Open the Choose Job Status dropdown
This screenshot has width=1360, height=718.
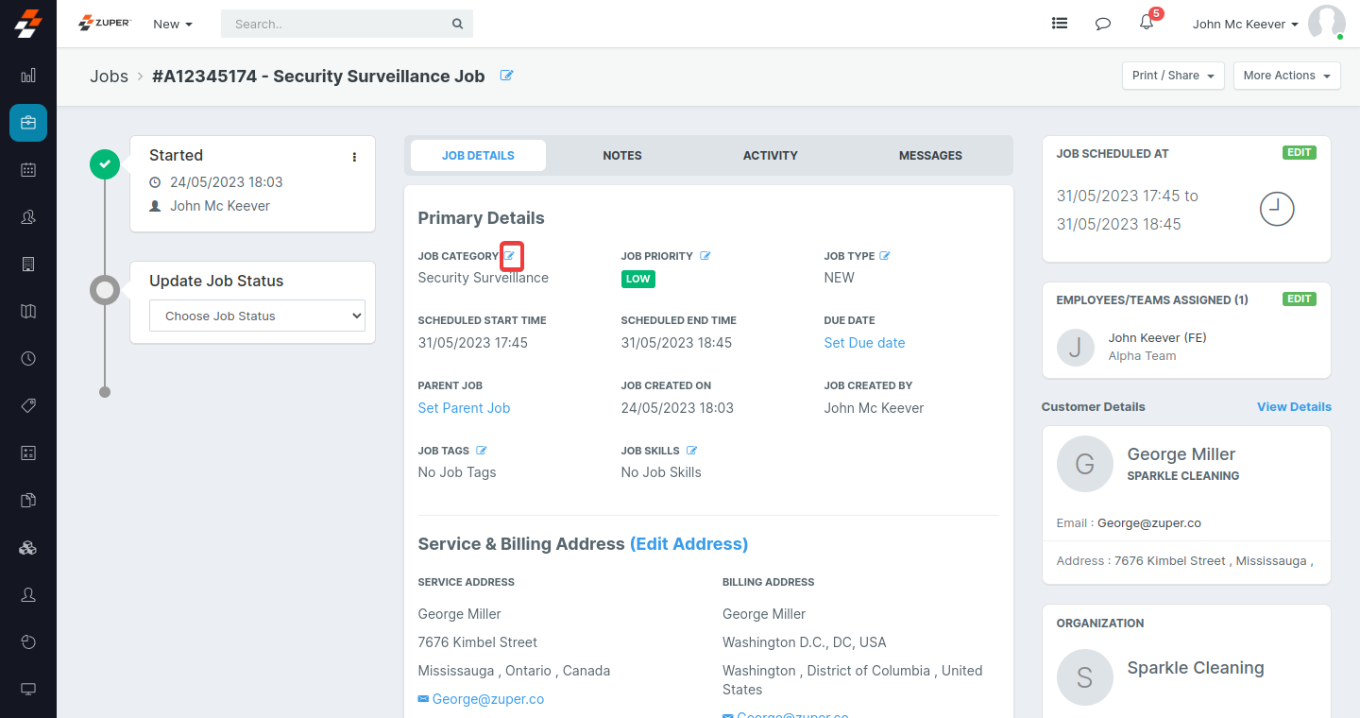256,315
